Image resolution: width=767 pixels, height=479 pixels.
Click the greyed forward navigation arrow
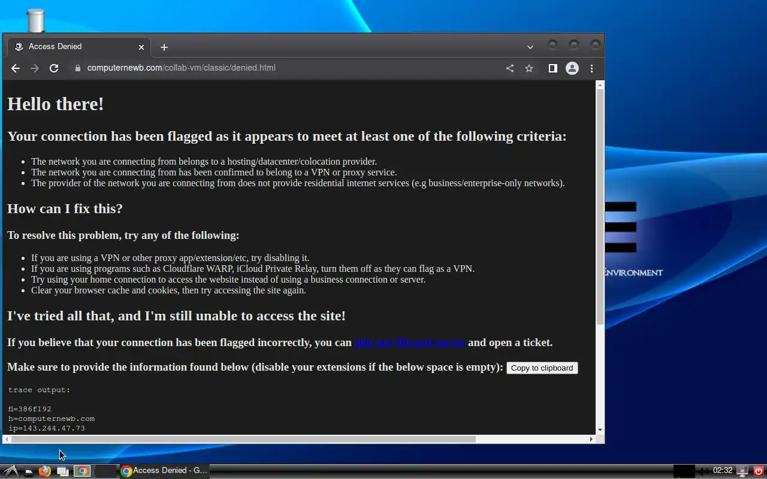[x=35, y=68]
